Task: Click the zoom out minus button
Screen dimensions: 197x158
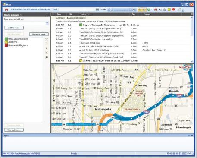Action: tap(110, 9)
